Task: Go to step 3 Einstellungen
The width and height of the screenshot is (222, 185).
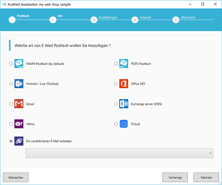Action: point(94,20)
